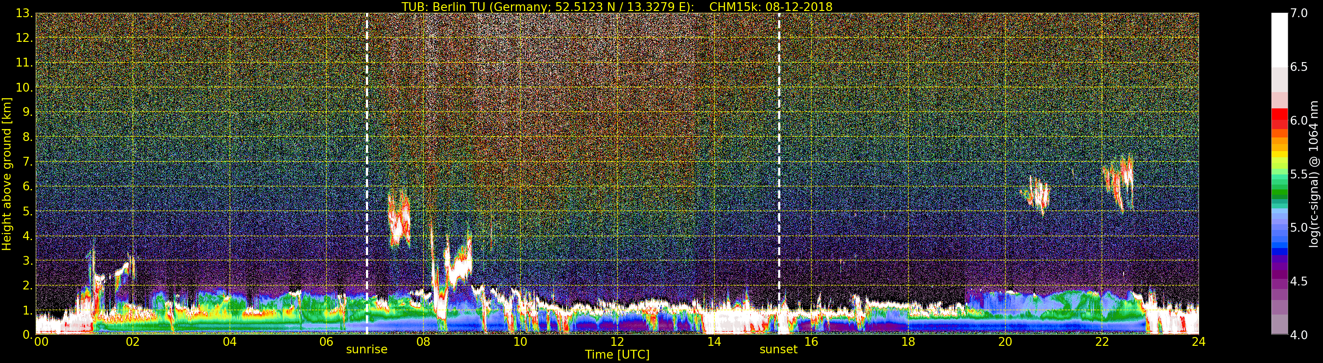Click the height axis tick "1."

click(x=27, y=310)
